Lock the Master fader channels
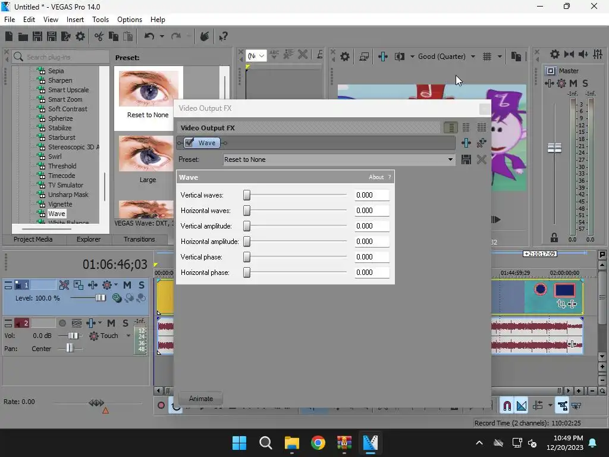The image size is (609, 457). tap(554, 237)
